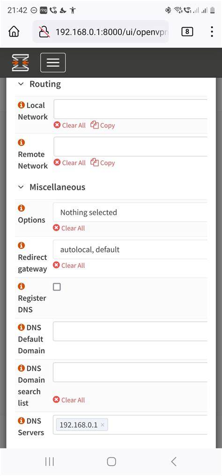222x476 pixels.
Task: Open the hamburger navigation menu
Action: (x=53, y=62)
